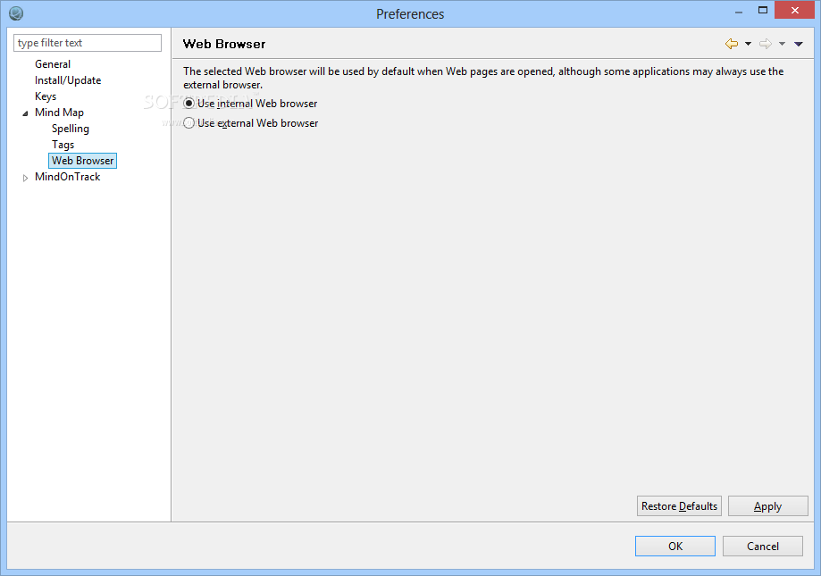
Task: Click the forward navigation arrow icon
Action: pos(766,44)
